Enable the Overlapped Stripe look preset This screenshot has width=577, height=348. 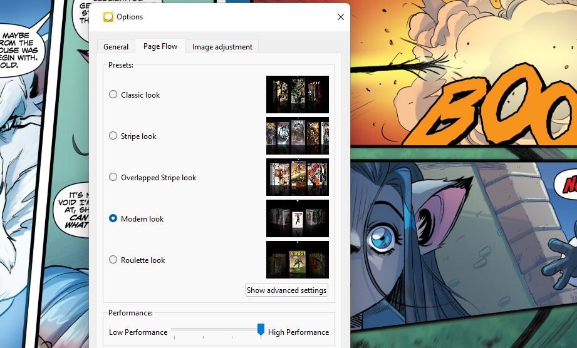click(x=113, y=177)
